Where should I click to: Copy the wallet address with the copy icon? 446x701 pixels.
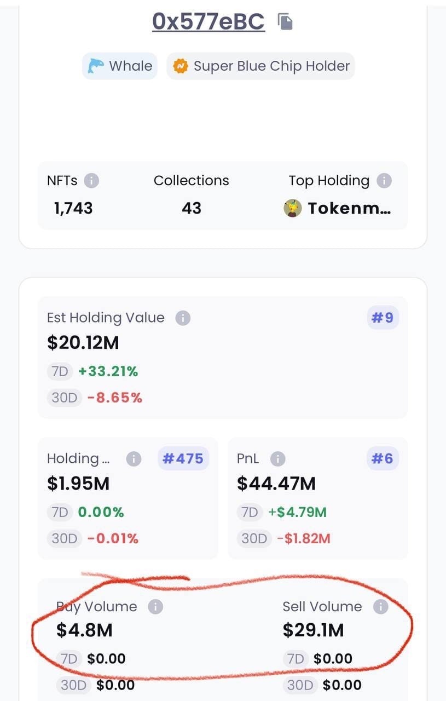[x=285, y=21]
